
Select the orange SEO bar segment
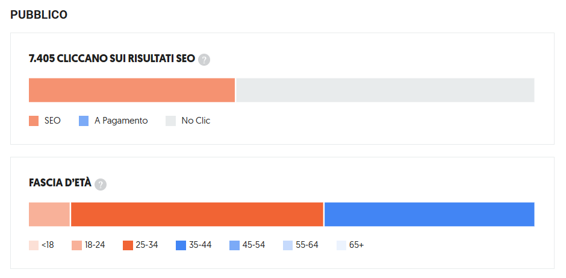132,90
